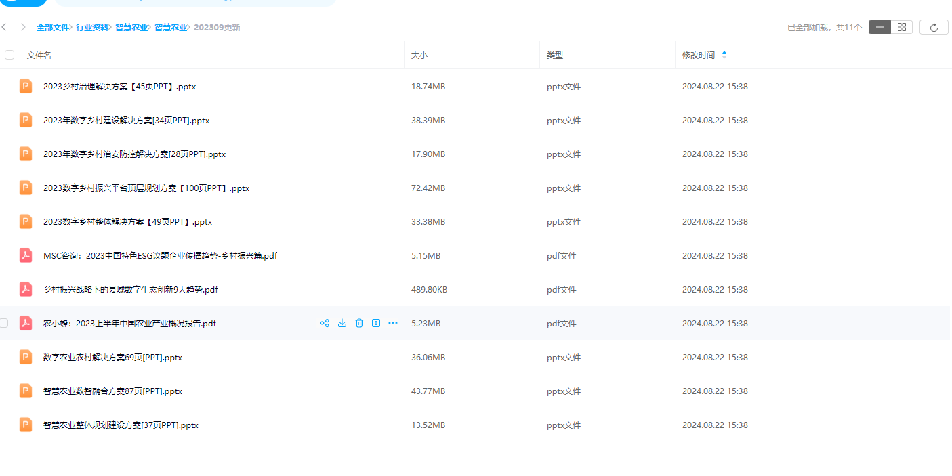Open 智慧农业数智融合方案87页 pptx file
Image resolution: width=952 pixels, height=476 pixels.
point(112,391)
